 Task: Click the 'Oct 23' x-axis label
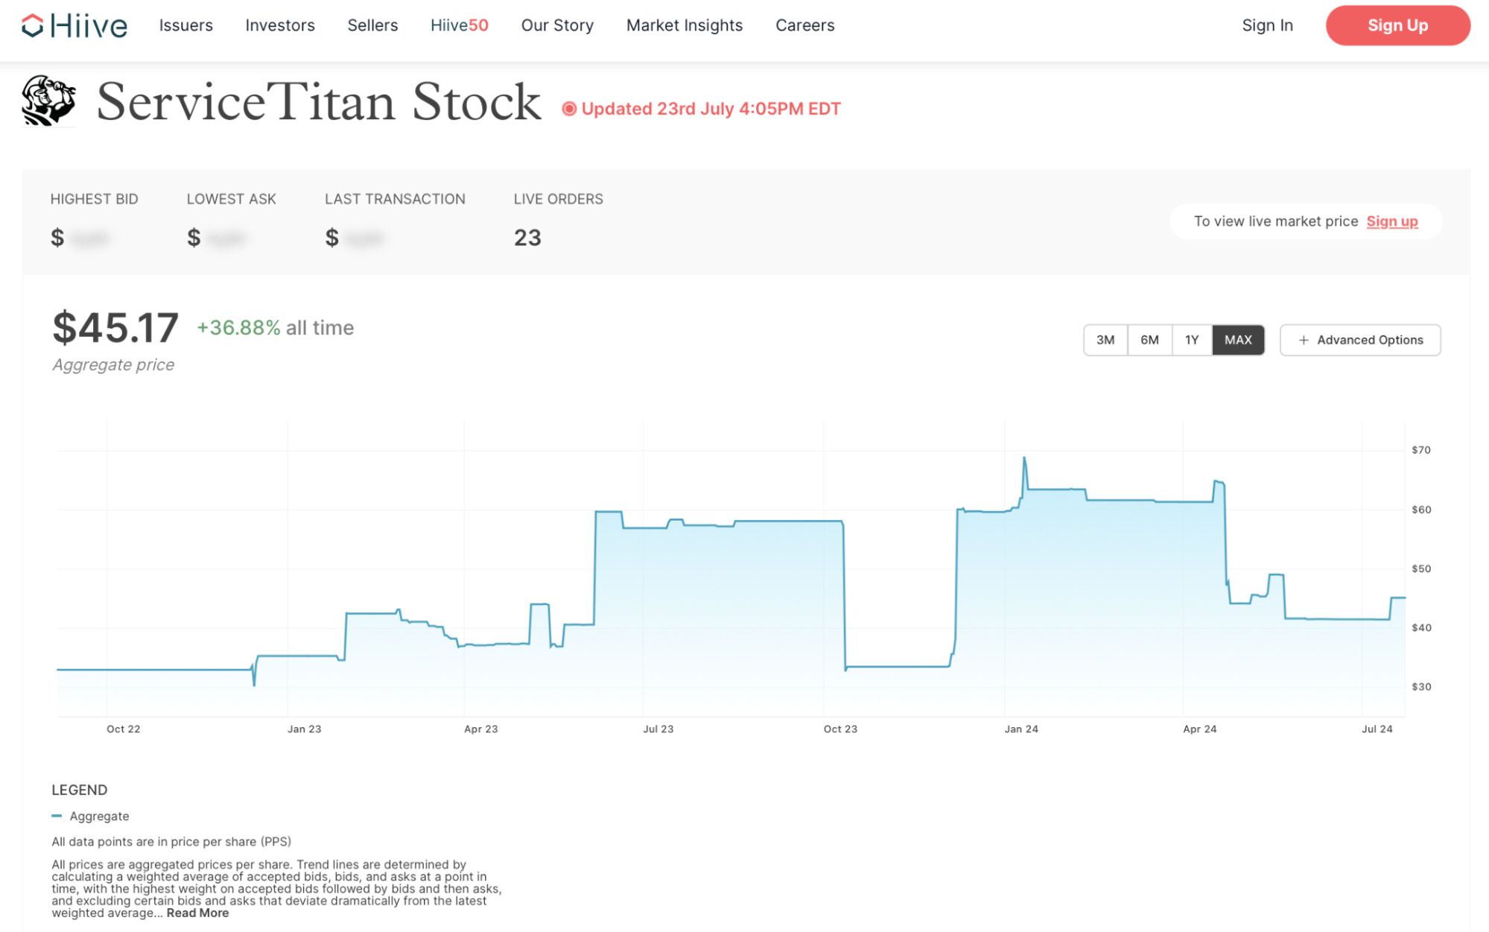pos(840,729)
